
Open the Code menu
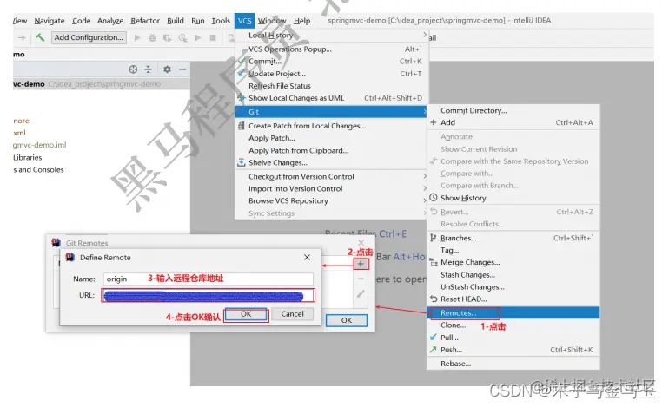click(81, 21)
